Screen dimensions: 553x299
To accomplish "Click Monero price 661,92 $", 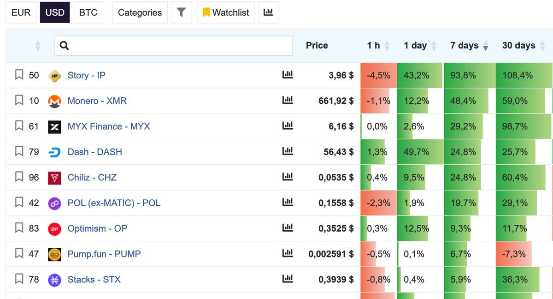I will (336, 101).
